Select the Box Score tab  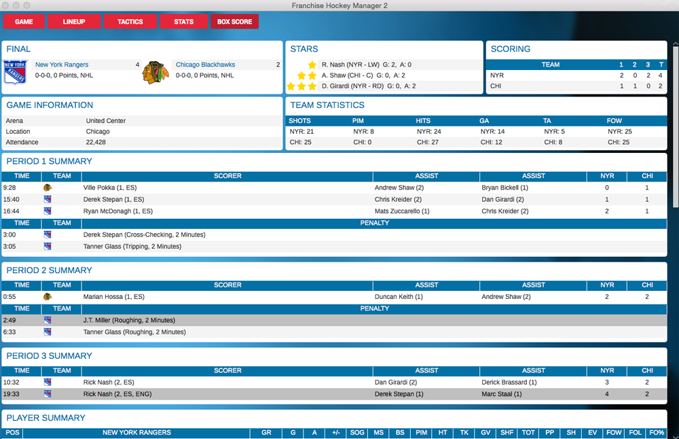pyautogui.click(x=234, y=22)
